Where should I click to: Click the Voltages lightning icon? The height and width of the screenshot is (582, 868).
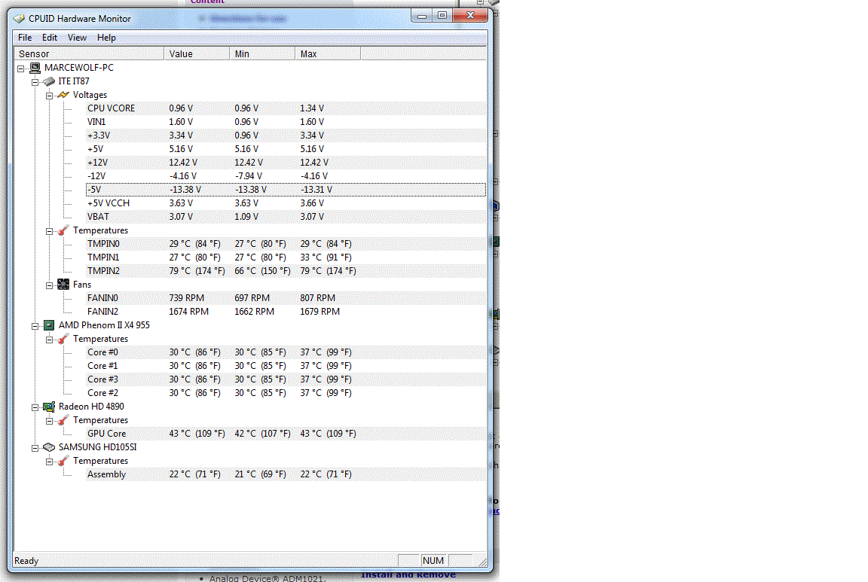pyautogui.click(x=63, y=95)
